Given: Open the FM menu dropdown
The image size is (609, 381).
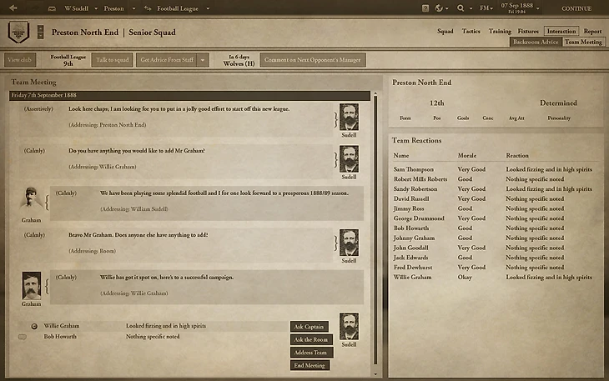Looking at the screenshot, I should [x=487, y=8].
